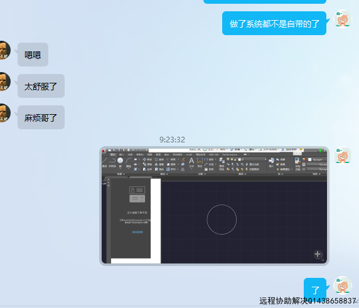Click the magnifier plus icon on screenshot
The height and width of the screenshot is (308, 359).
[318, 255]
